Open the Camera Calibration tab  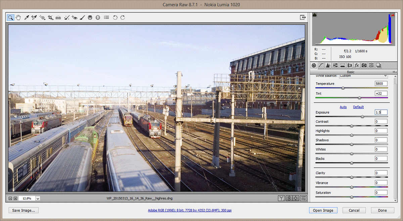point(364,65)
